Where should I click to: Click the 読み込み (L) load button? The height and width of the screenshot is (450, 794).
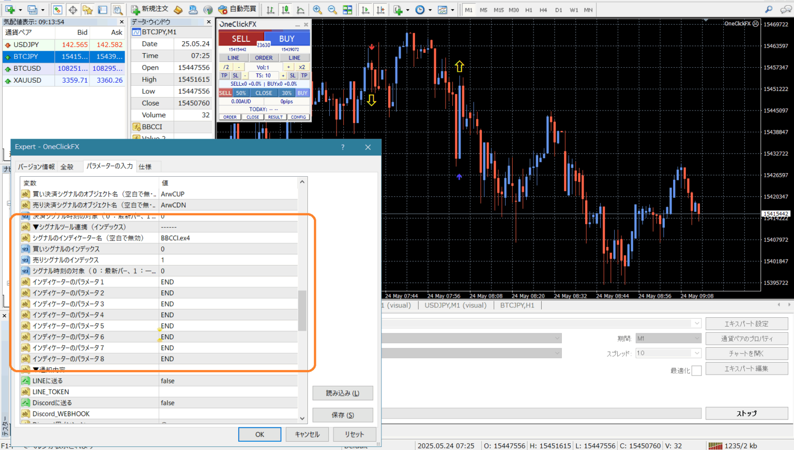342,393
